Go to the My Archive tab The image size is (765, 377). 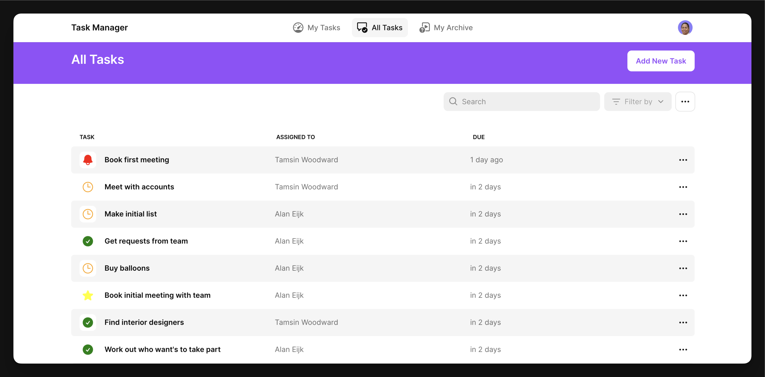446,28
